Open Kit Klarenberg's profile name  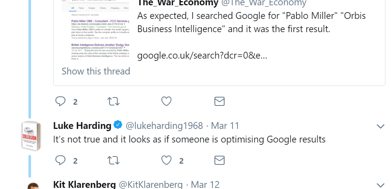84,184
